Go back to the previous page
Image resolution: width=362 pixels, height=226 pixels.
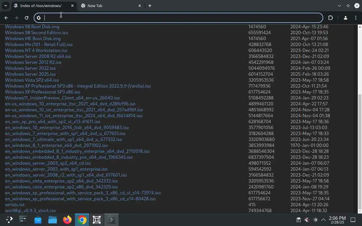[x=6, y=18]
